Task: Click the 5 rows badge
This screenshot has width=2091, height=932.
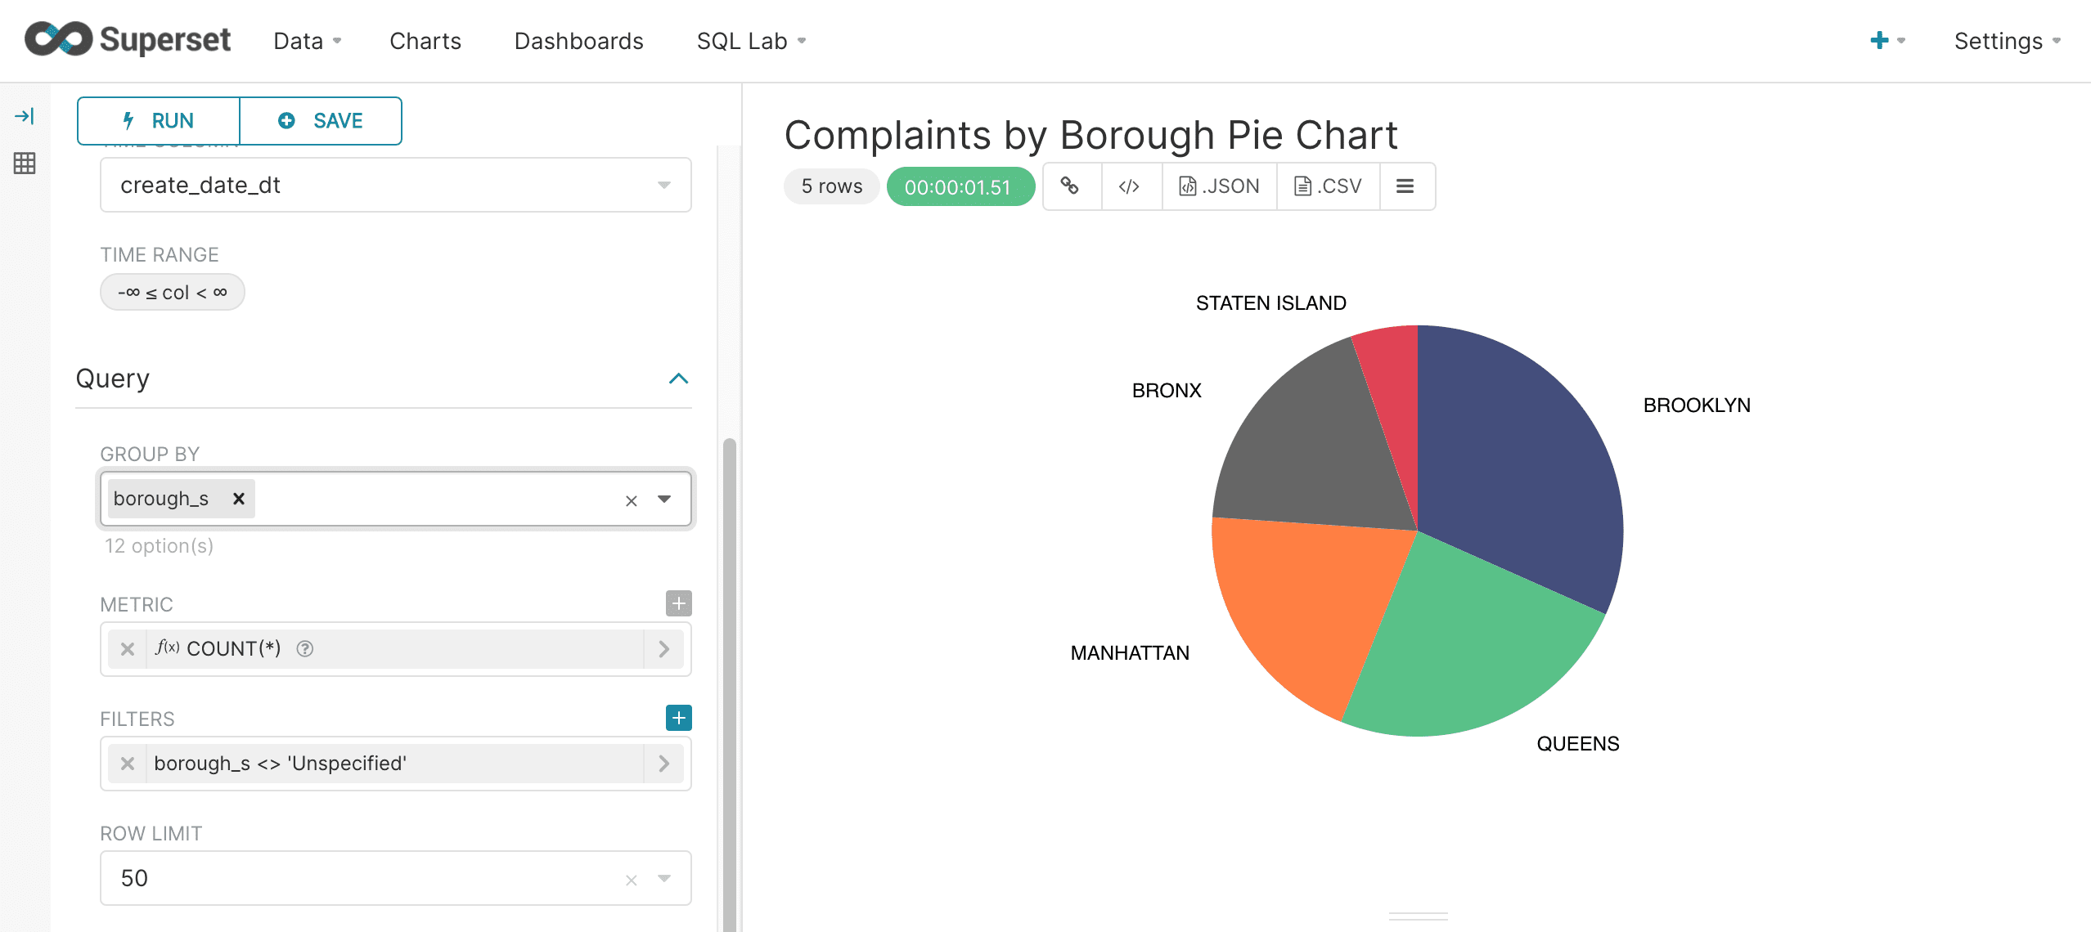Action: tap(832, 186)
